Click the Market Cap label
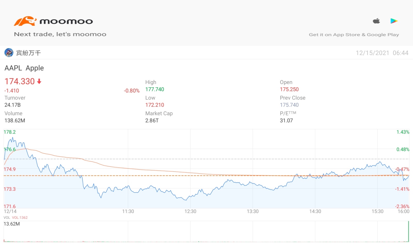Screen dimensions: 413x246 point(159,113)
